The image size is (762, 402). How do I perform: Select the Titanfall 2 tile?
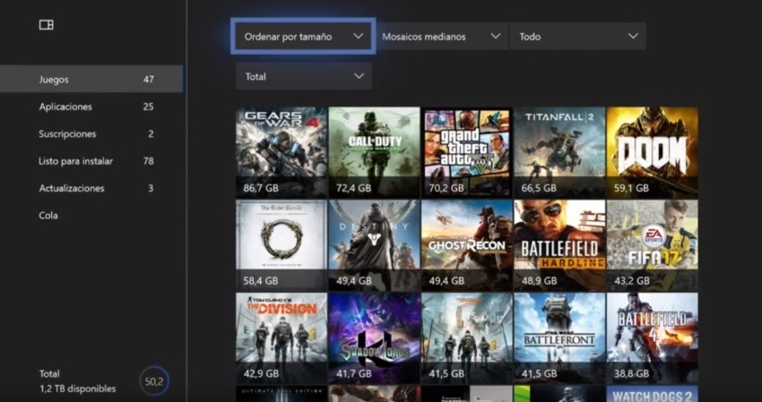pos(559,152)
